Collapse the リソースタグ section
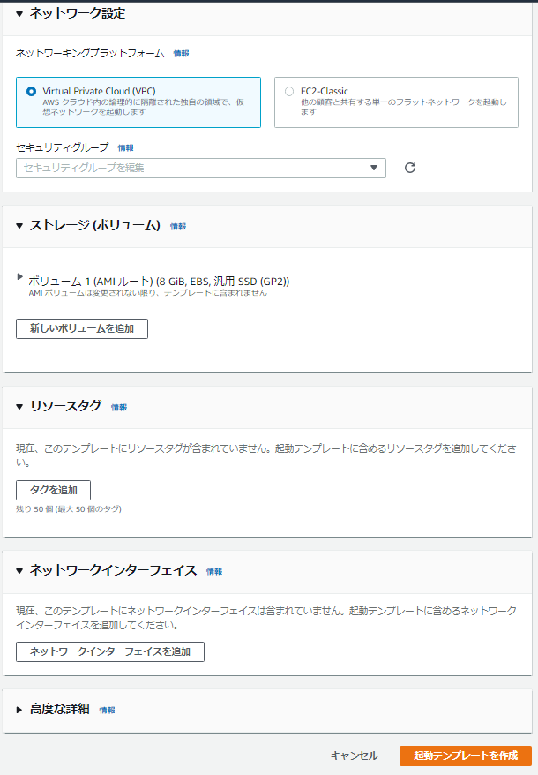 pyautogui.click(x=19, y=408)
